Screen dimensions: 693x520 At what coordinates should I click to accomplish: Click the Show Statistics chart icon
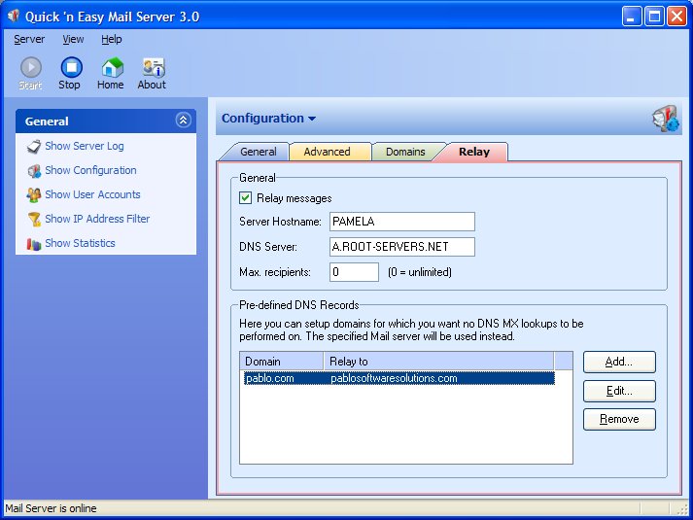click(34, 243)
